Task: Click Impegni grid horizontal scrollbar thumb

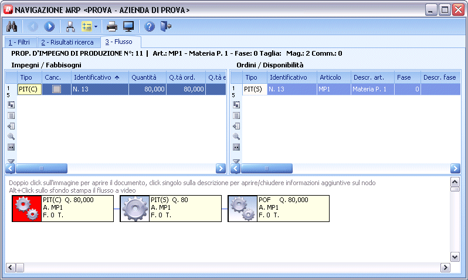Action: point(42,169)
